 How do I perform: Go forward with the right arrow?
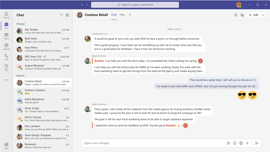(87, 5)
